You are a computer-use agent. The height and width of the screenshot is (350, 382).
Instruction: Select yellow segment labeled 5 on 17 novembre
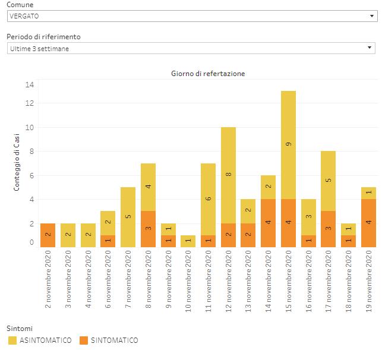[x=328, y=181]
